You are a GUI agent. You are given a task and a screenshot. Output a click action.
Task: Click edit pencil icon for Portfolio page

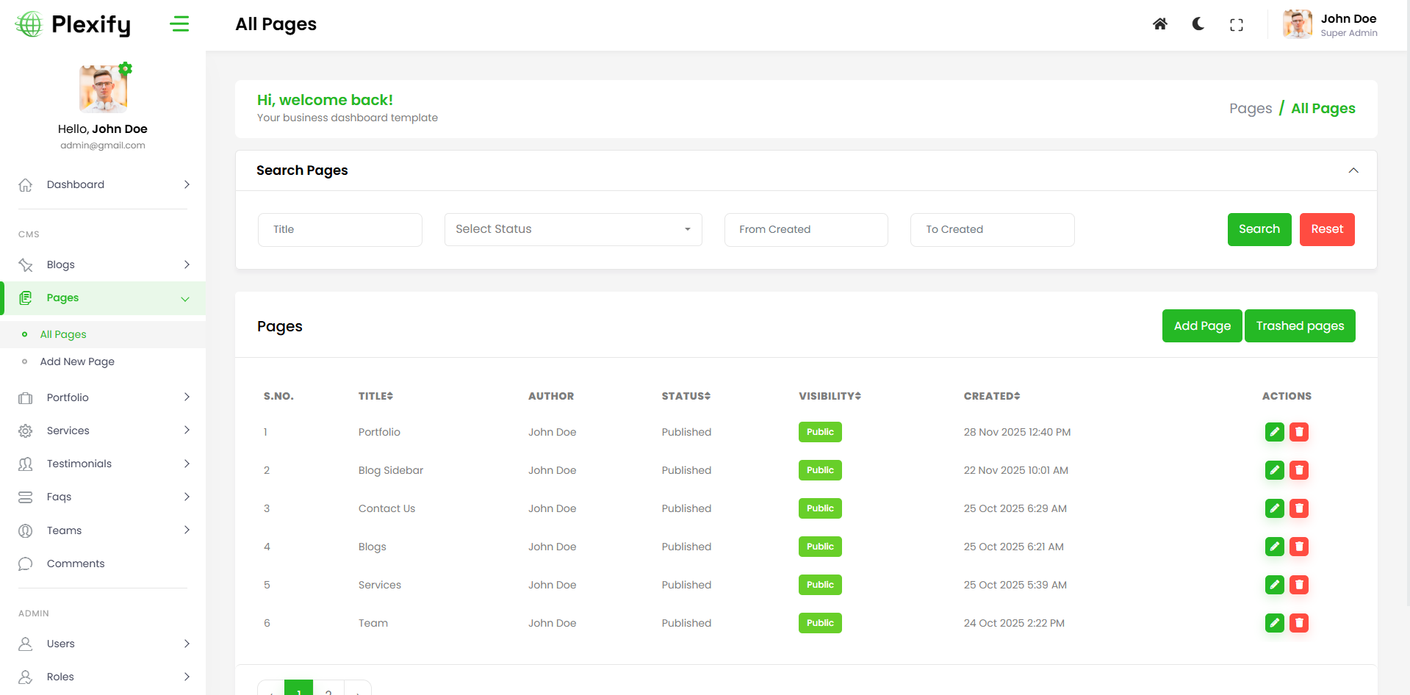pos(1274,432)
